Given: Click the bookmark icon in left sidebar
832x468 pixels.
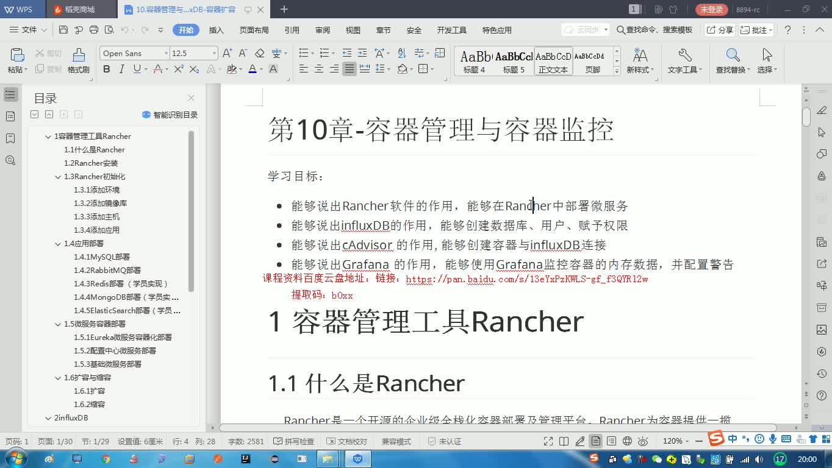Looking at the screenshot, I should [10, 138].
